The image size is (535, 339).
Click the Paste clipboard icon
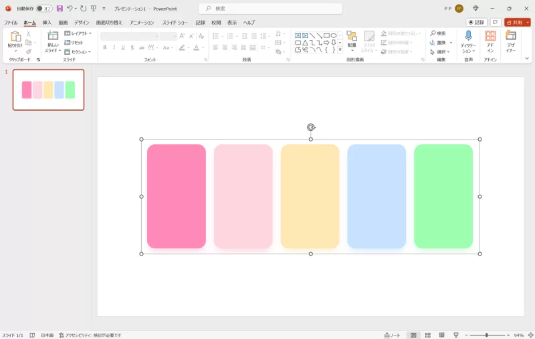[x=15, y=36]
